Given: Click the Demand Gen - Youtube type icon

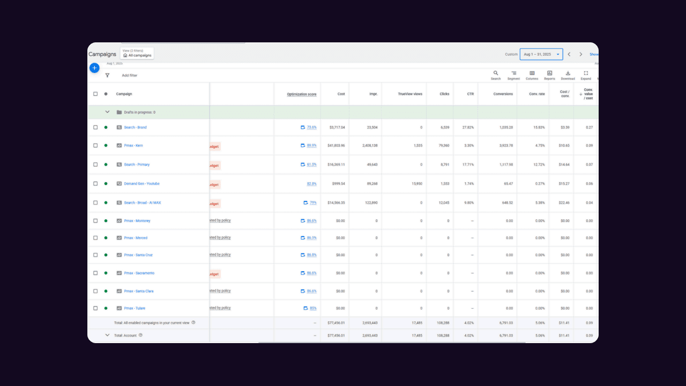Looking at the screenshot, I should coord(120,183).
